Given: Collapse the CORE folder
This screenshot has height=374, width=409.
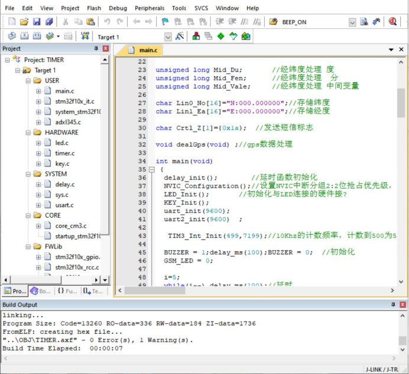Looking at the screenshot, I should point(28,215).
